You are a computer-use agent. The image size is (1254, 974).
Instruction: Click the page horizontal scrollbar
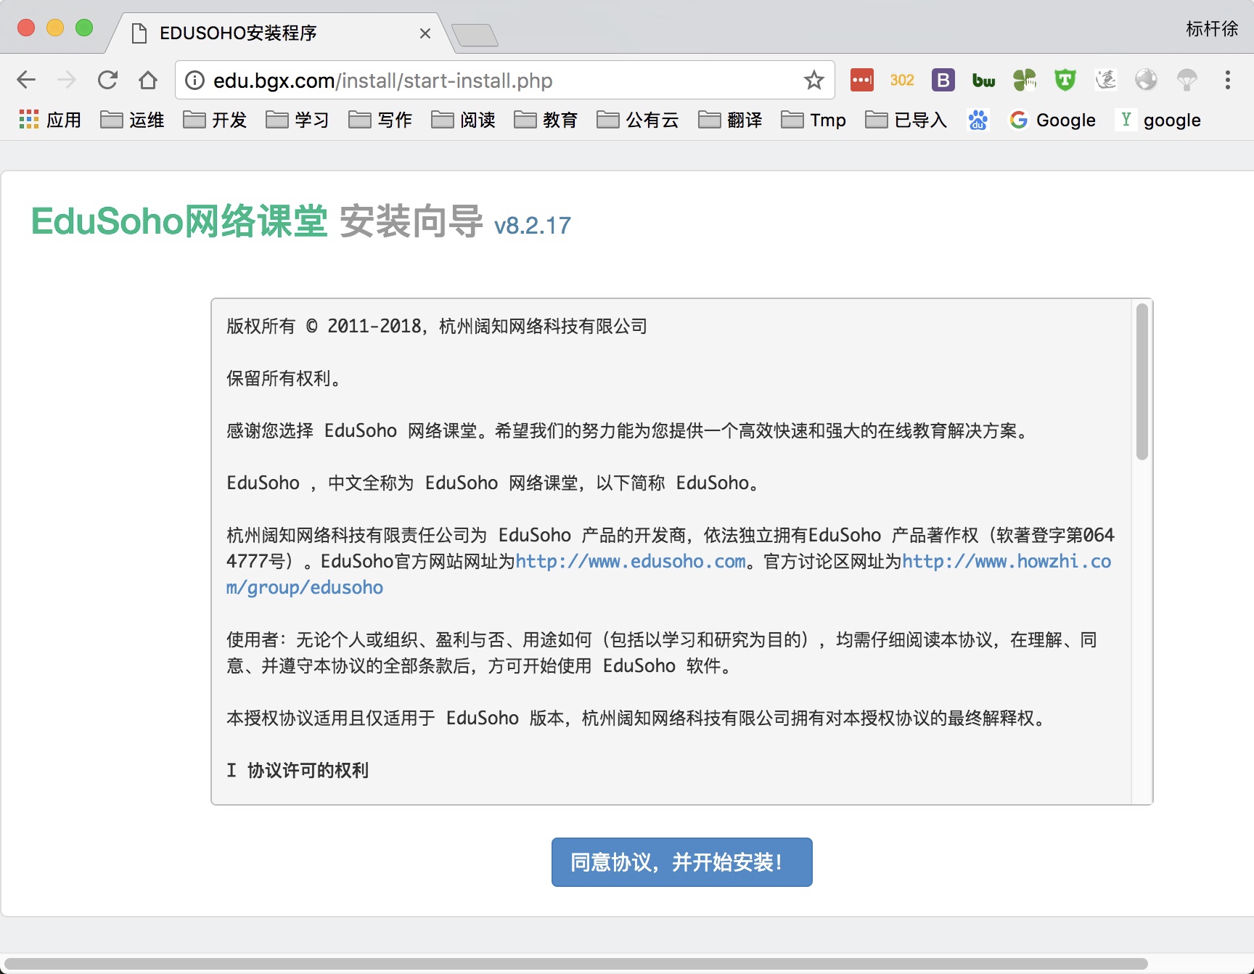[x=576, y=964]
